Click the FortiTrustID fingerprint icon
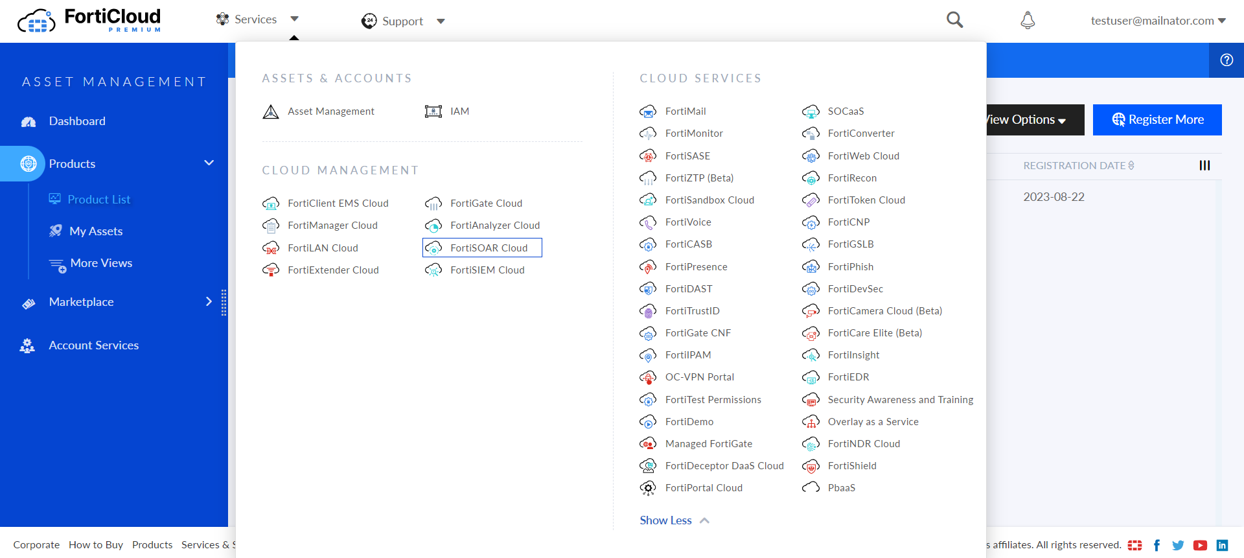1244x558 pixels. [648, 311]
